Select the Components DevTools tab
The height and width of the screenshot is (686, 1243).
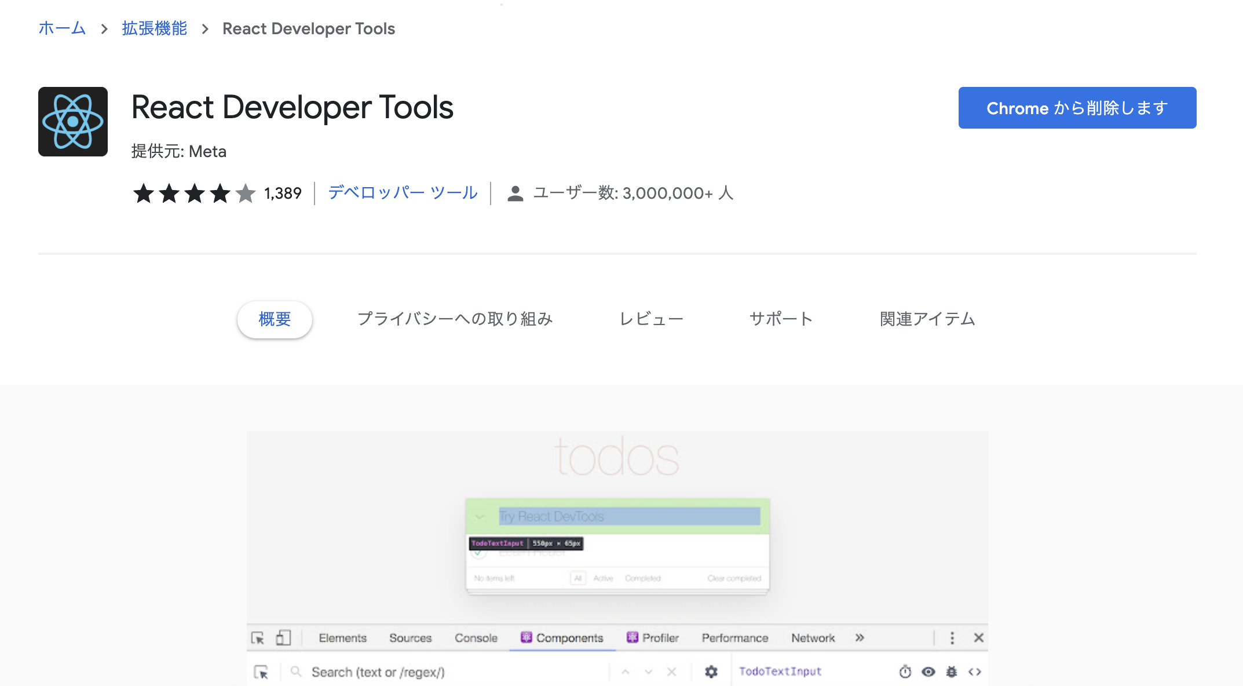pos(562,638)
